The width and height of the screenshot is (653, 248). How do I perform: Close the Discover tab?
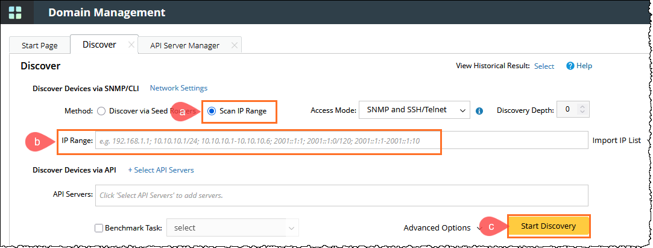tap(131, 45)
